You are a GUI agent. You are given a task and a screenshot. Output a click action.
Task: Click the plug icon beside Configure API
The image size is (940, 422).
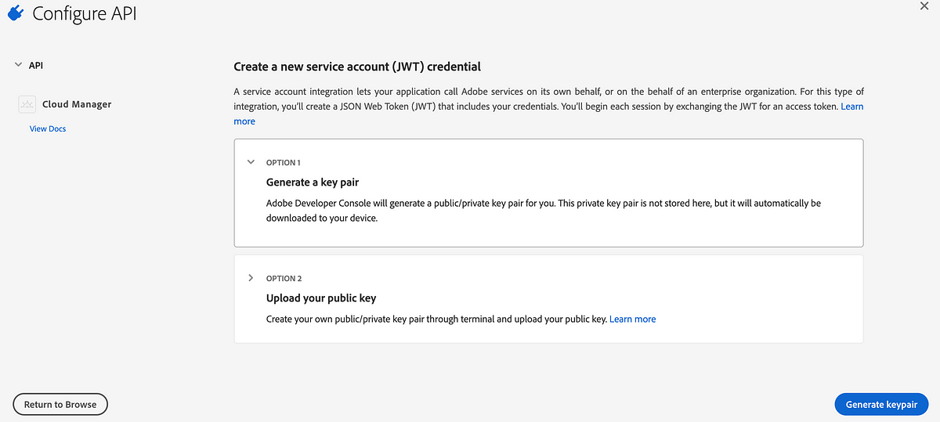16,13
